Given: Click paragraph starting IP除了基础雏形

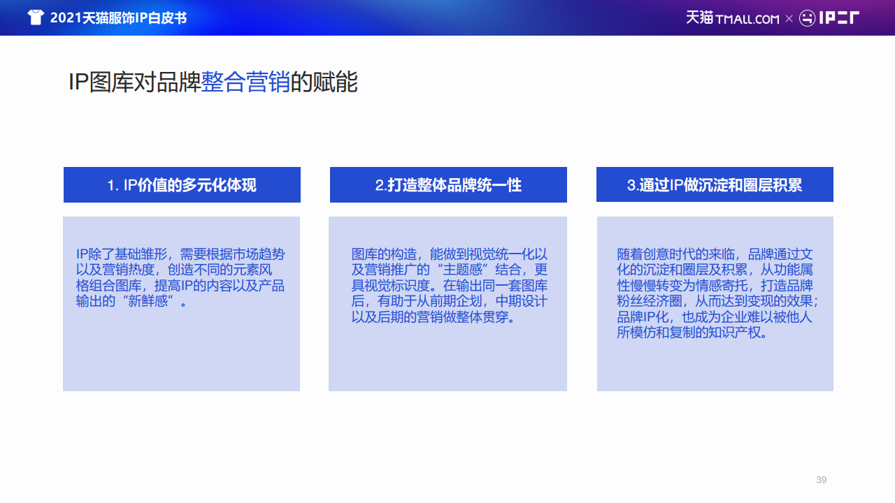Looking at the screenshot, I should [180, 278].
